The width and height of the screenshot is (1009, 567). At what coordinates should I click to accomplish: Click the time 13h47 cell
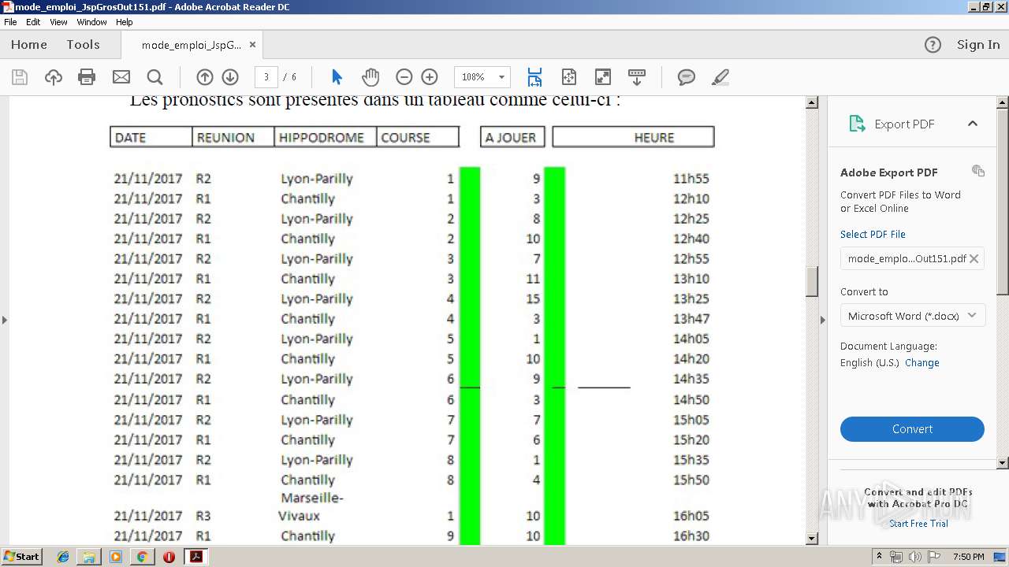pyautogui.click(x=691, y=319)
